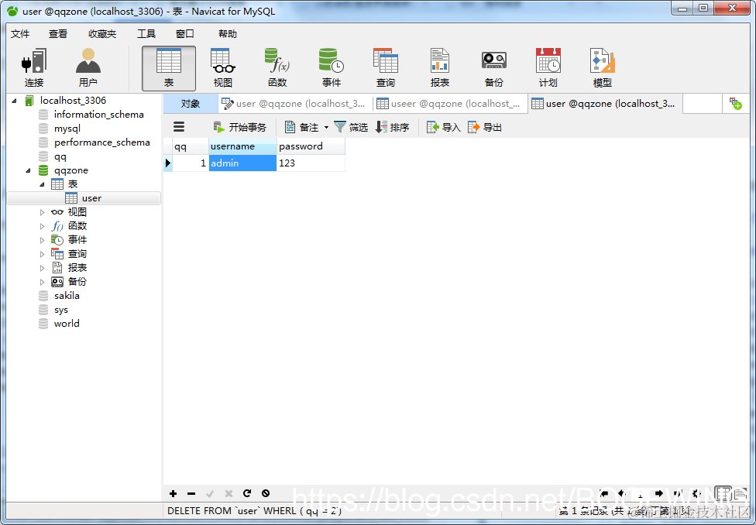
Task: Open the 报表 (Report) toolbar icon
Action: [440, 68]
